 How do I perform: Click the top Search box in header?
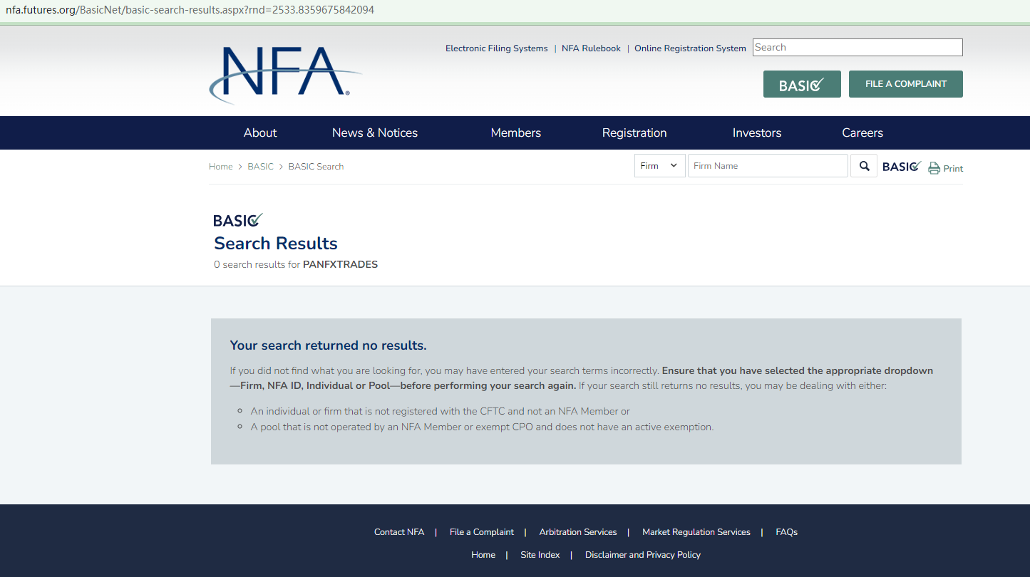tap(858, 48)
